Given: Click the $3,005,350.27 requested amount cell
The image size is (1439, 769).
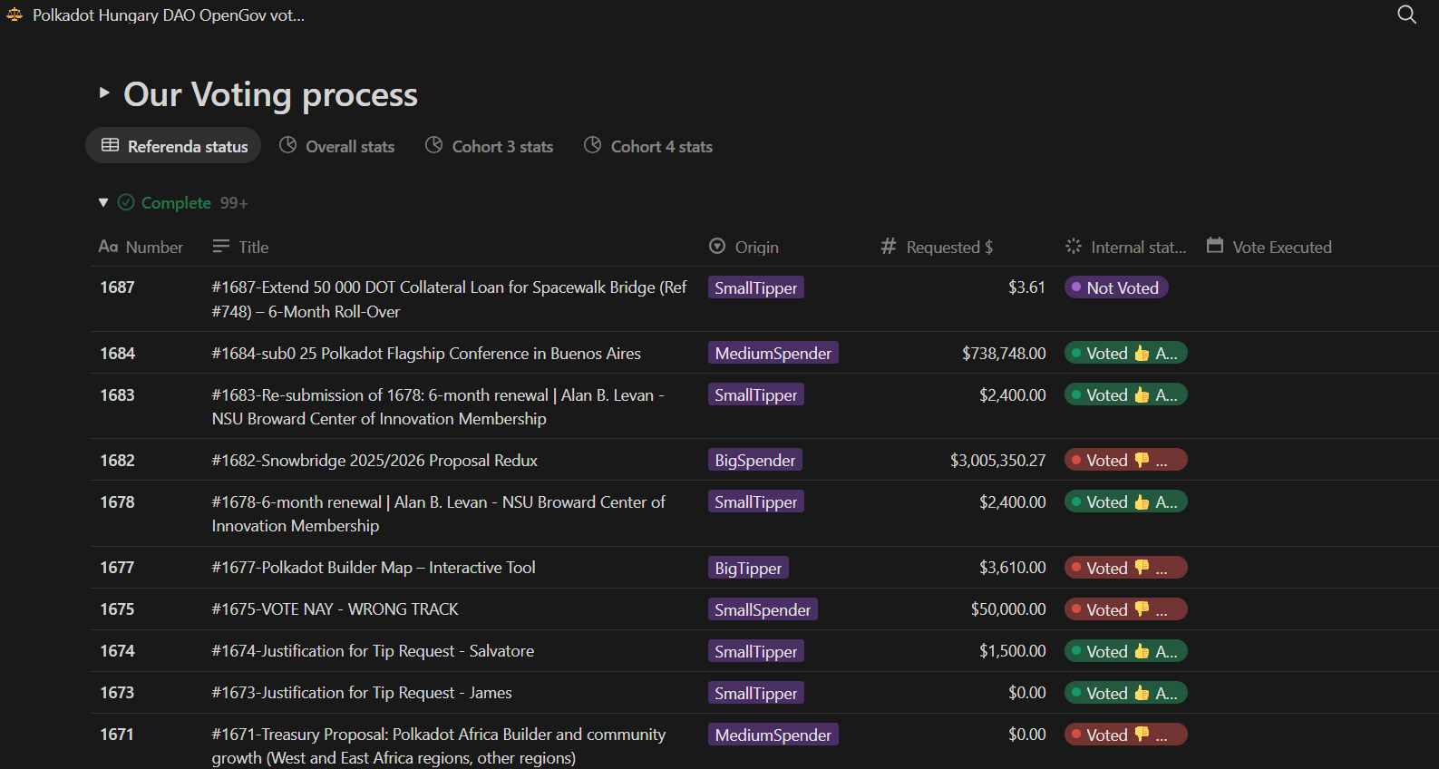Looking at the screenshot, I should coord(997,461).
